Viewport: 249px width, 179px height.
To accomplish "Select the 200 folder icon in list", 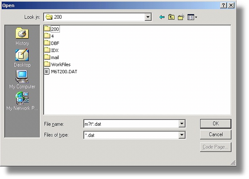I will (x=47, y=29).
